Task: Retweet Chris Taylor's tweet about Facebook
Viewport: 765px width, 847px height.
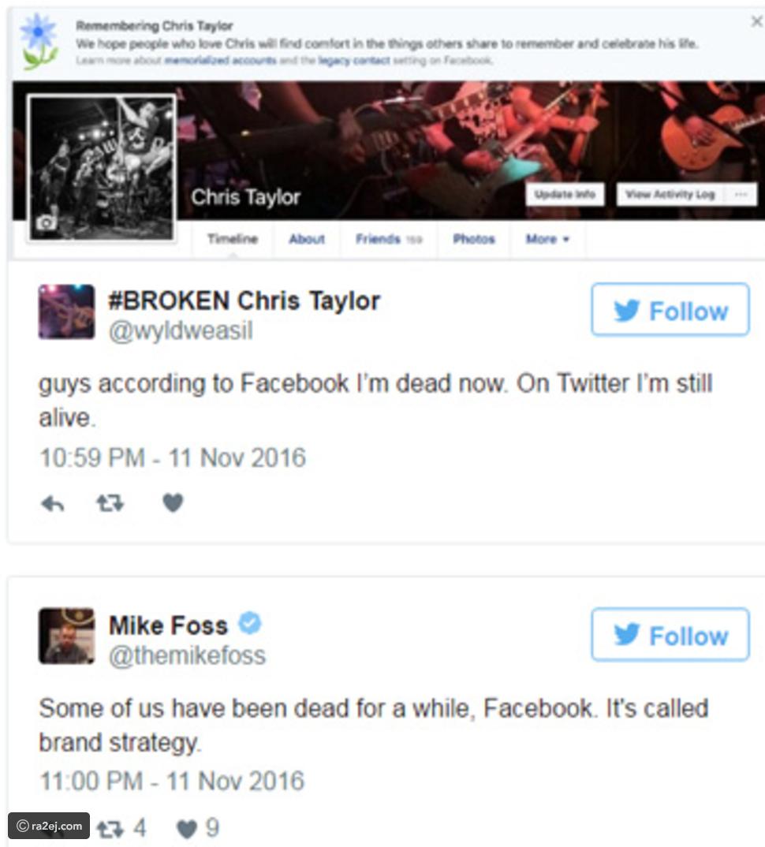Action: 110,503
